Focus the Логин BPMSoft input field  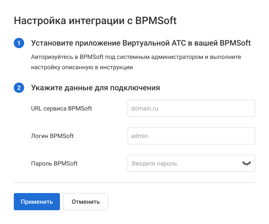tap(191, 136)
